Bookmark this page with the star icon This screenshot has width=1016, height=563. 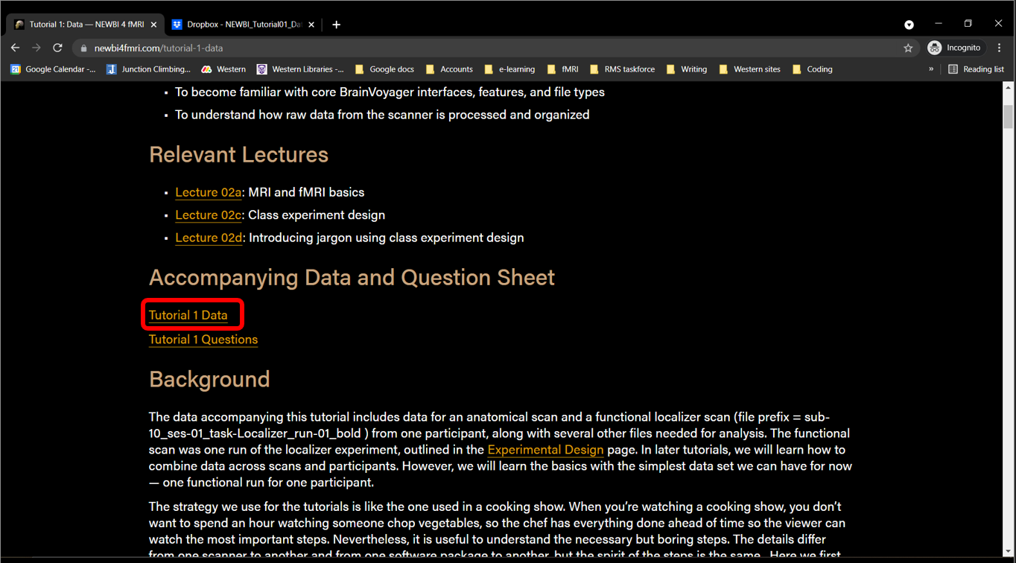point(908,48)
